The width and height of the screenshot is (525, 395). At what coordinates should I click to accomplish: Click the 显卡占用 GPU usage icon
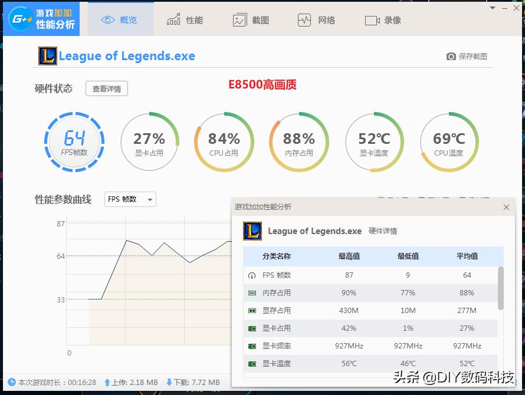point(251,328)
